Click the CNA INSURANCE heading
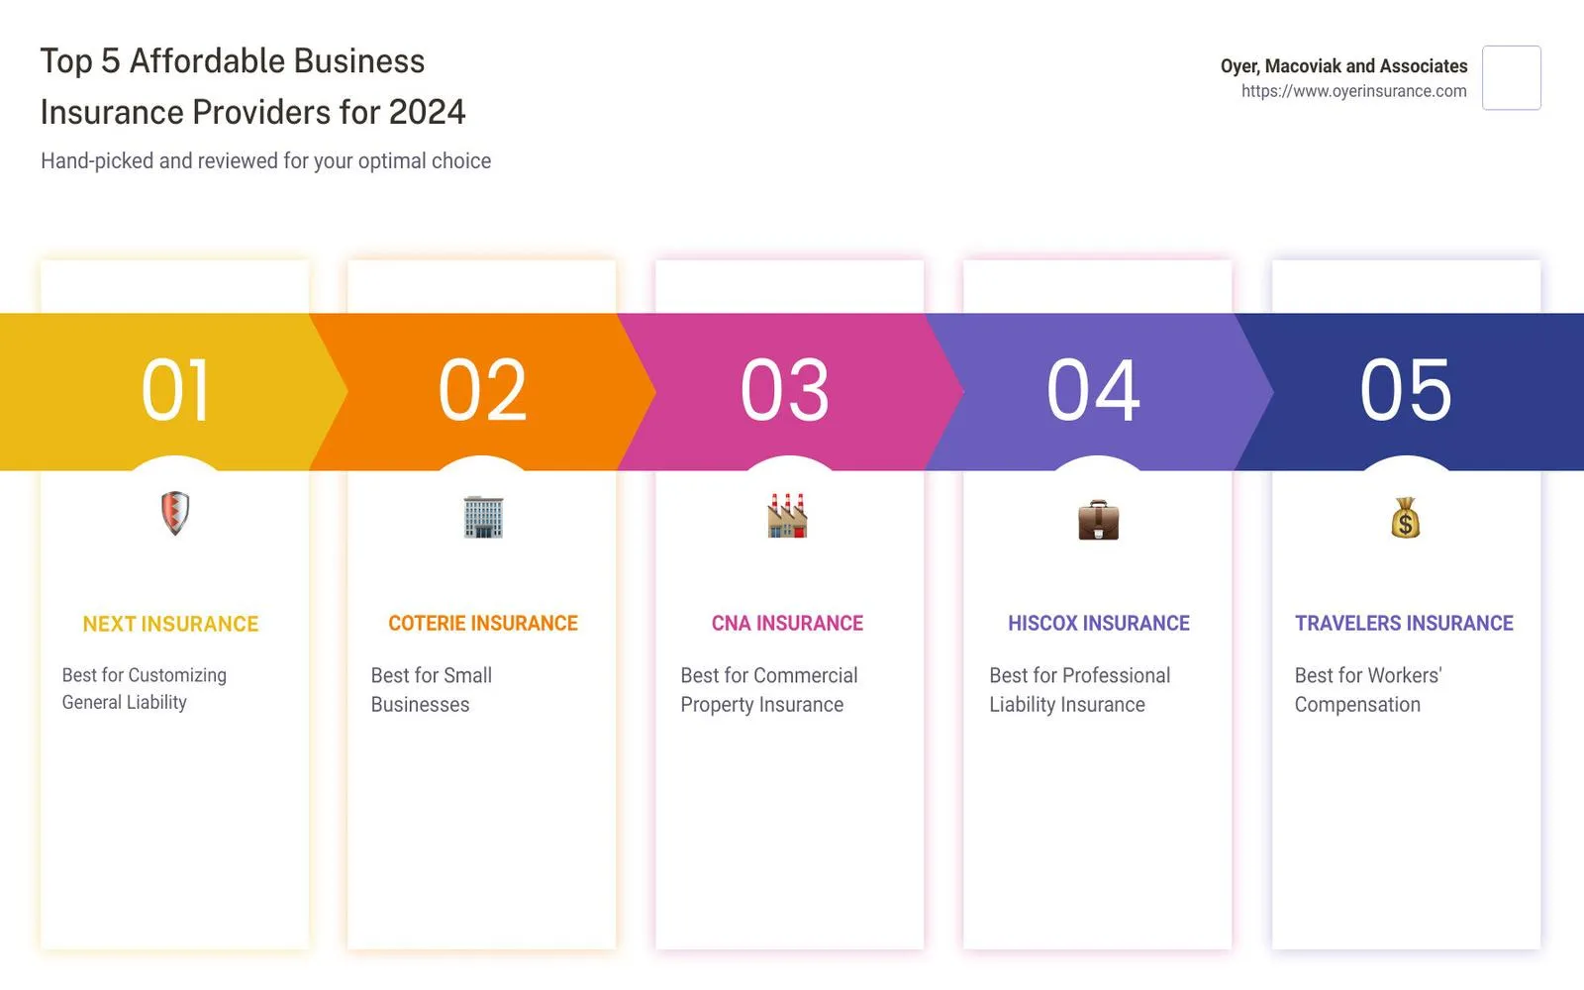This screenshot has width=1584, height=990. (x=787, y=623)
